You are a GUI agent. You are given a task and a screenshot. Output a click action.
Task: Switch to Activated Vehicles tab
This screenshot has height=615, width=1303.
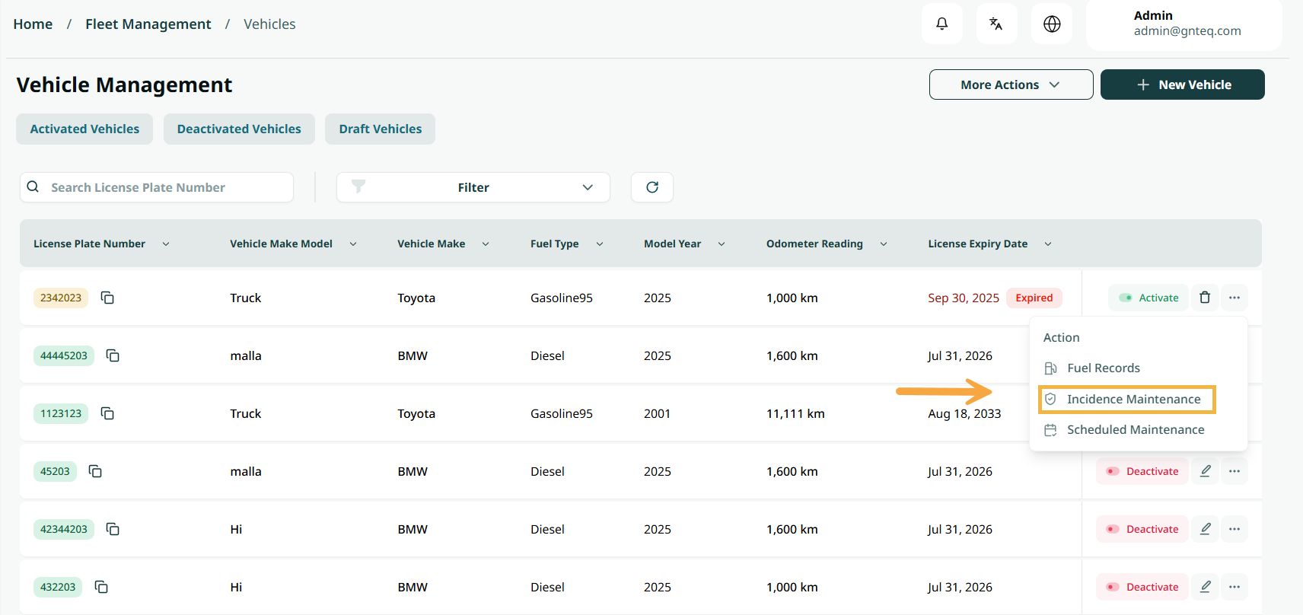click(x=84, y=129)
